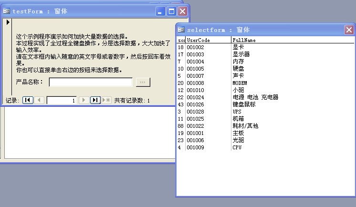Click sort value 88 in the 耗材/其他 row
Image resolution: width=356 pixels, height=207 pixels.
[180, 126]
